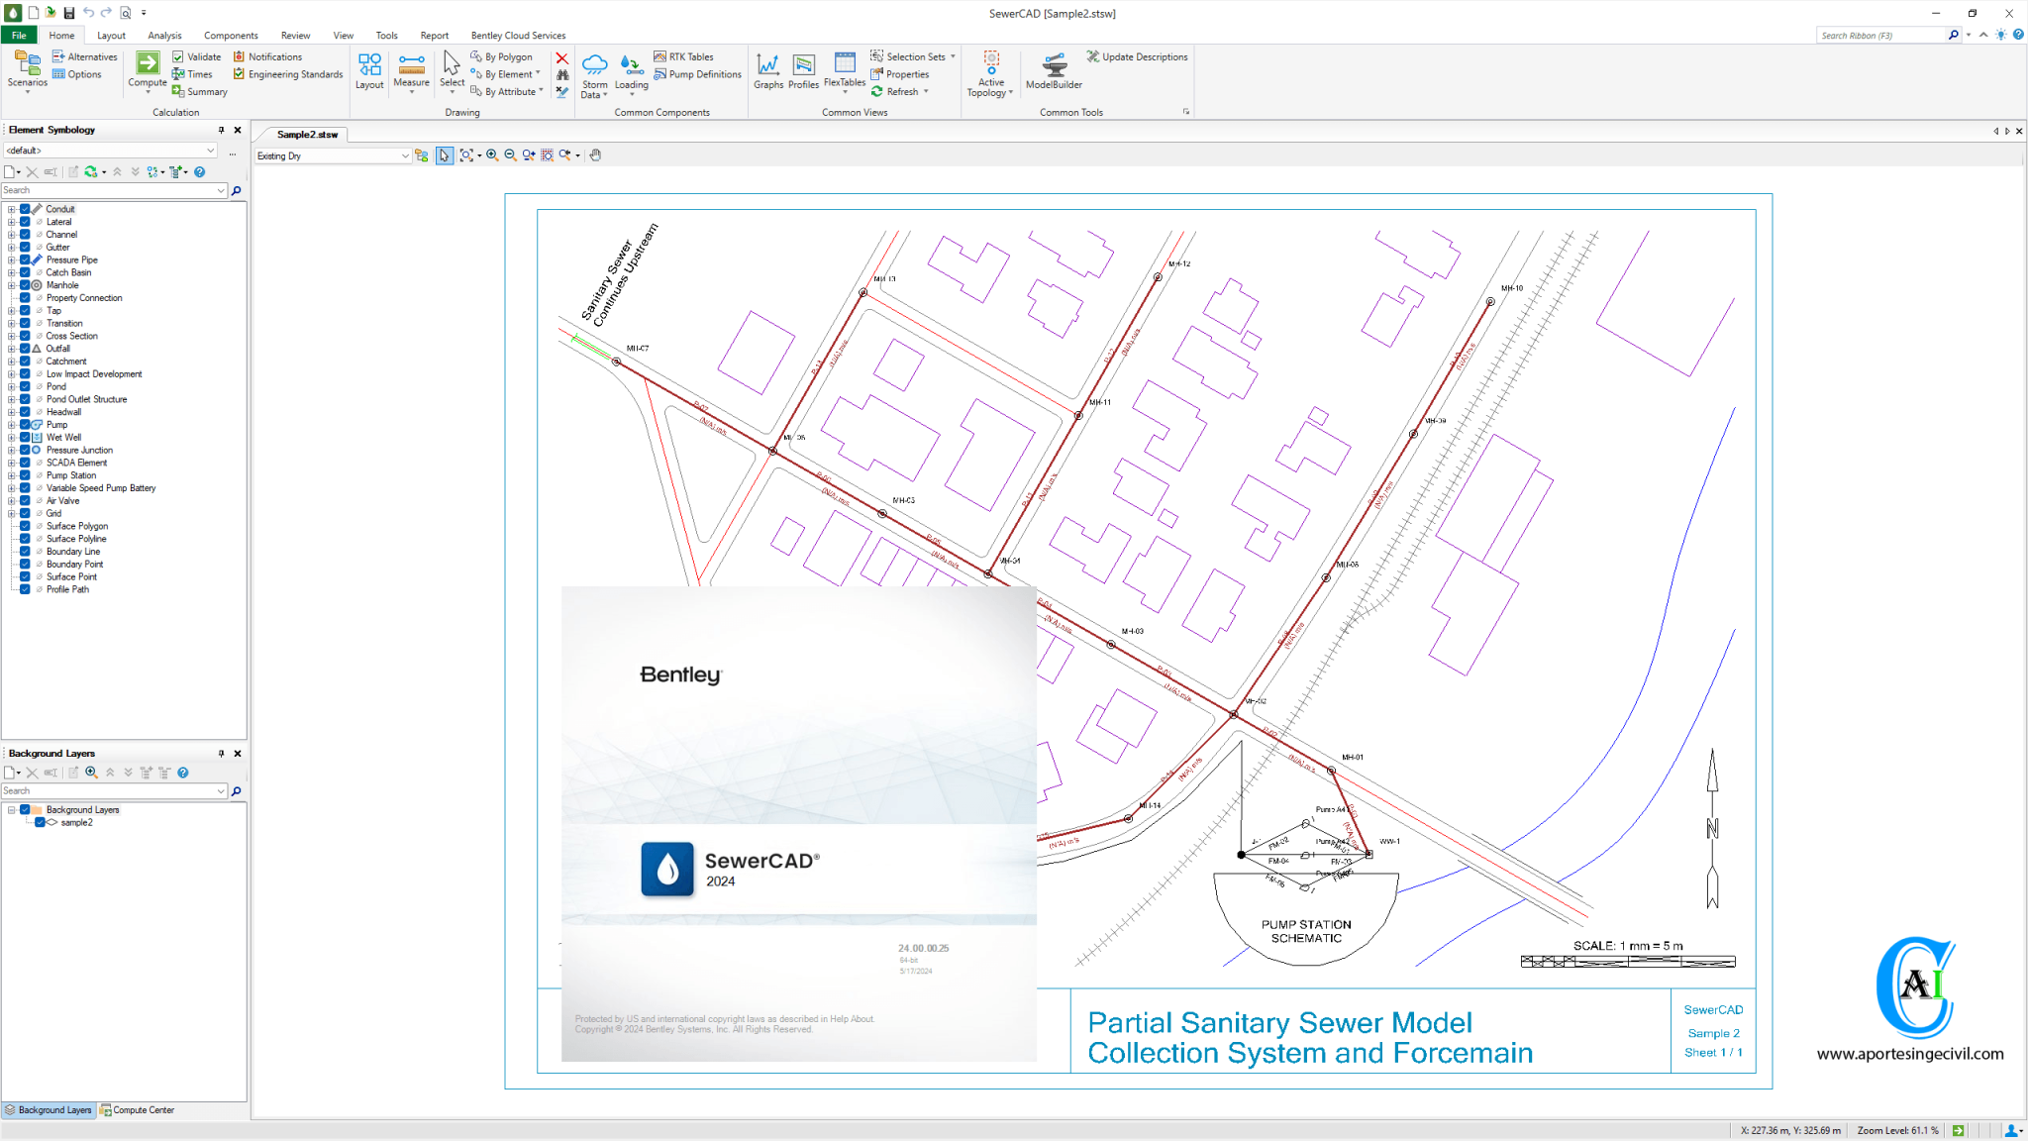Uncheck the Manhole symbology checkbox
Viewport: 2028px width, 1141px height.
[25, 285]
